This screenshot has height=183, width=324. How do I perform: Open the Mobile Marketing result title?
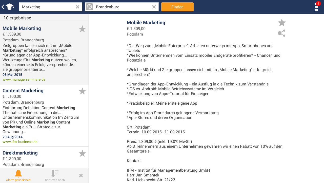(22, 28)
